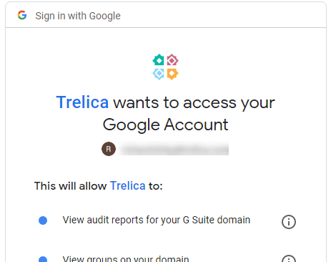
Task: Click the pink shape in Trelica logo
Action: point(172,60)
